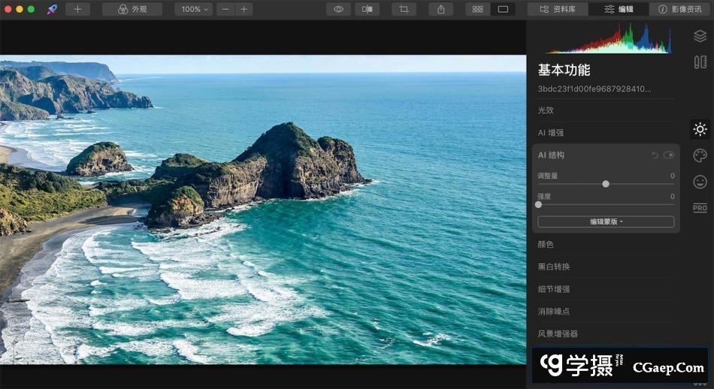
Task: Open the Creative palette icon
Action: (700, 155)
